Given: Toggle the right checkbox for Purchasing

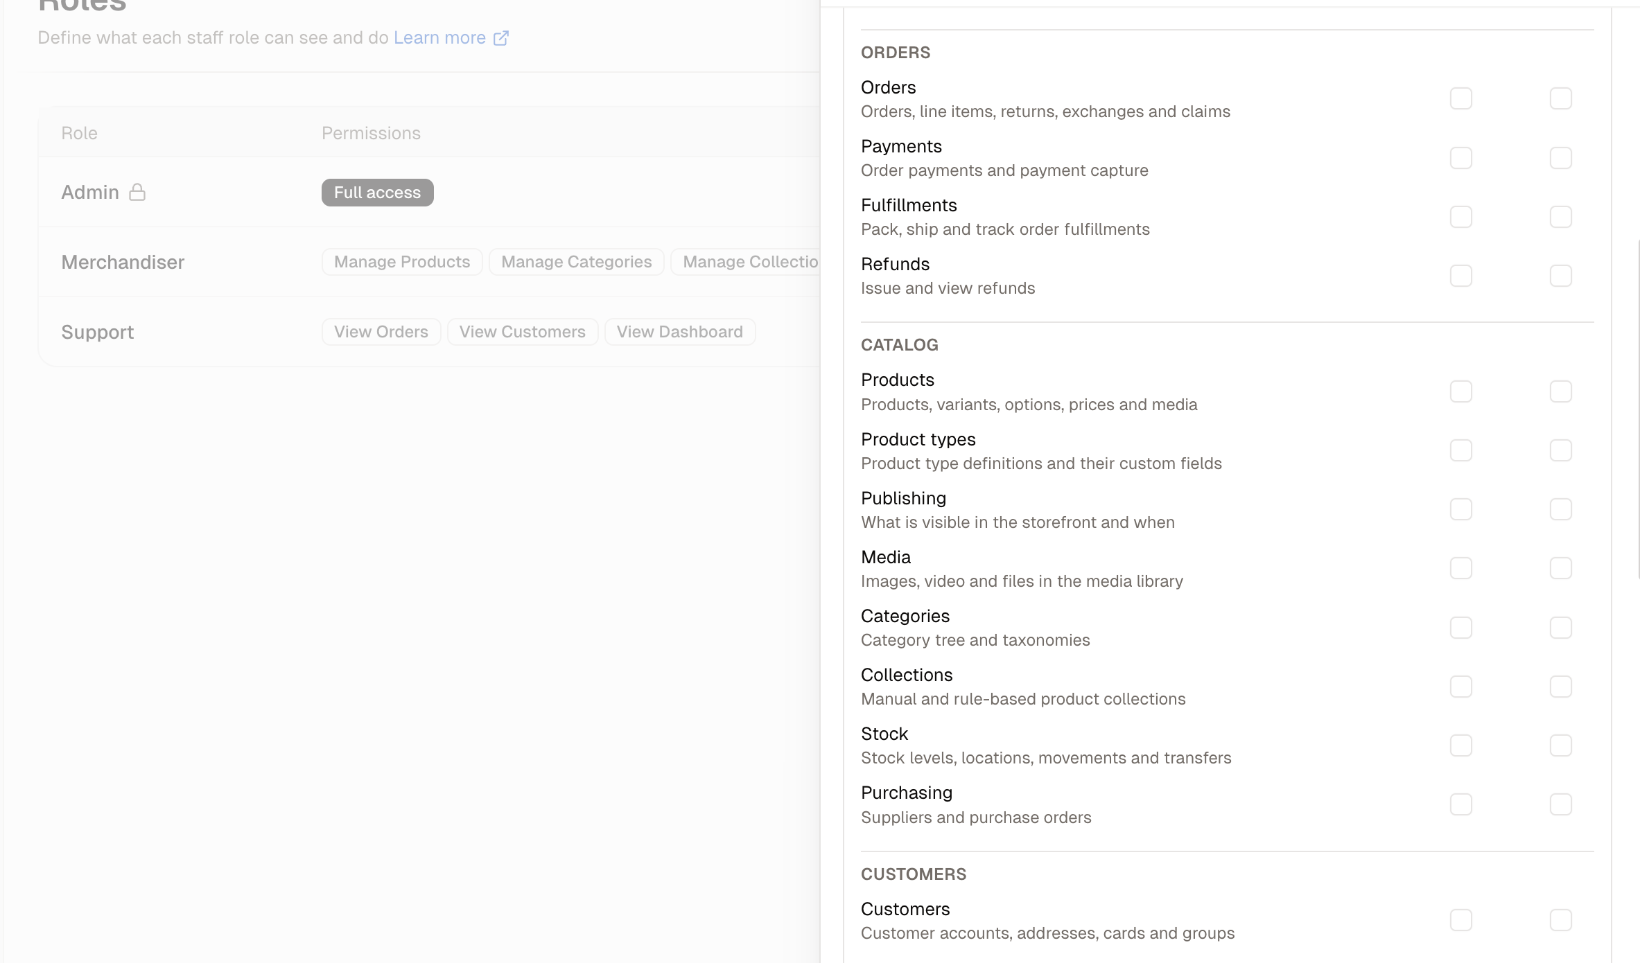Looking at the screenshot, I should (1561, 804).
